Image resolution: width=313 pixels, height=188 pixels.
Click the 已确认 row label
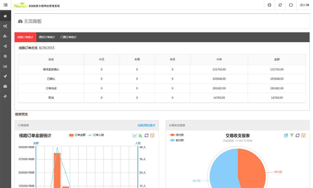[51, 79]
